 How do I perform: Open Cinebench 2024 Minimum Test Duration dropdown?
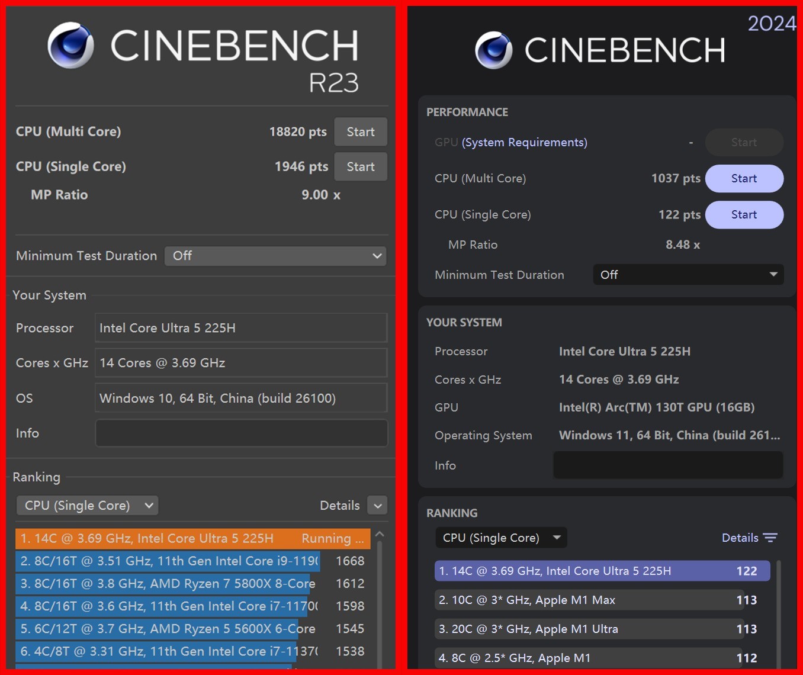(688, 275)
